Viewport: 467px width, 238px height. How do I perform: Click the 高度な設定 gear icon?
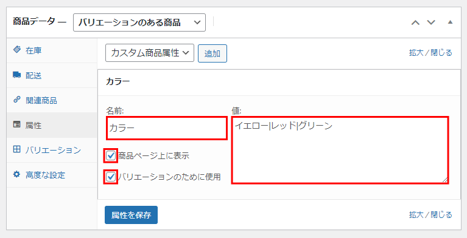tap(17, 174)
